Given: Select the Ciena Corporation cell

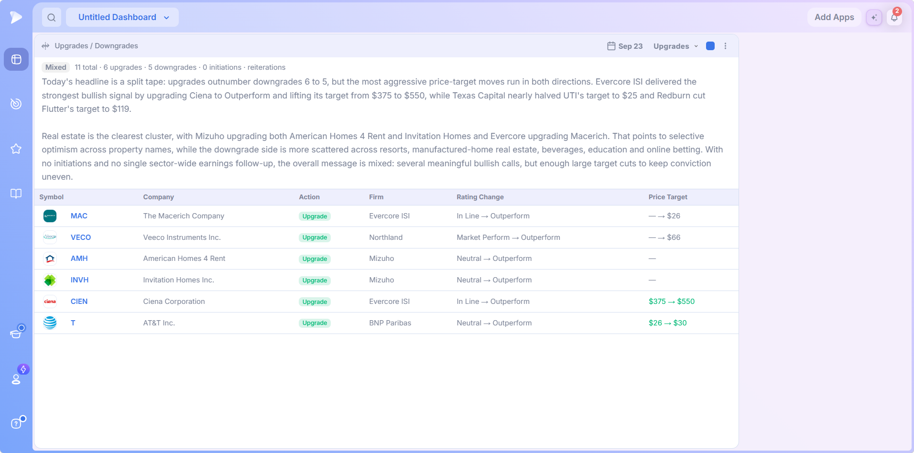Looking at the screenshot, I should pyautogui.click(x=174, y=302).
